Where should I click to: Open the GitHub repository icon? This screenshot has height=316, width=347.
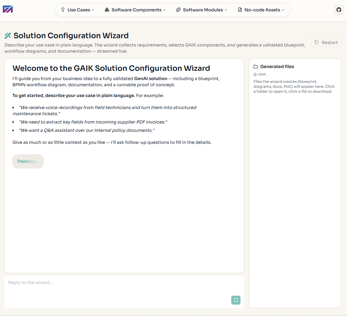tap(339, 10)
